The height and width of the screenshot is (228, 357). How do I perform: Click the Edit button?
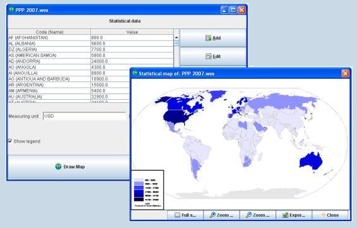213,56
